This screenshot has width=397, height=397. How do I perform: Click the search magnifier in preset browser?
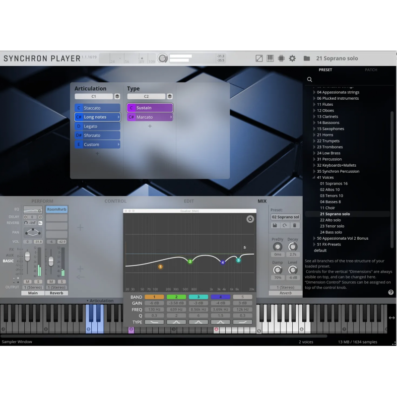point(310,79)
